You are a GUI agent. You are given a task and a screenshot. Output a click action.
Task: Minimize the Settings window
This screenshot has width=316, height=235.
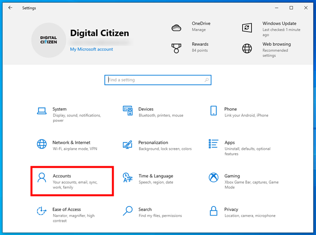tap(276, 8)
